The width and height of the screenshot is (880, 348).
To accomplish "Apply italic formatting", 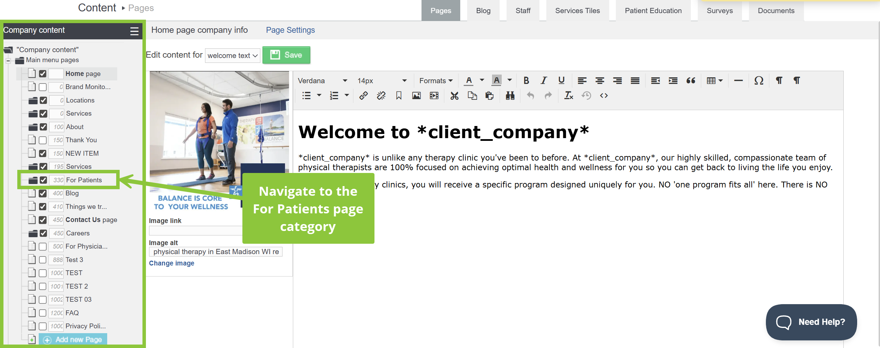I will tap(544, 81).
